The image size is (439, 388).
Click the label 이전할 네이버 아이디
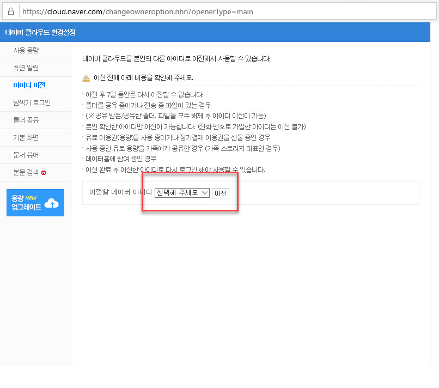pyautogui.click(x=120, y=192)
